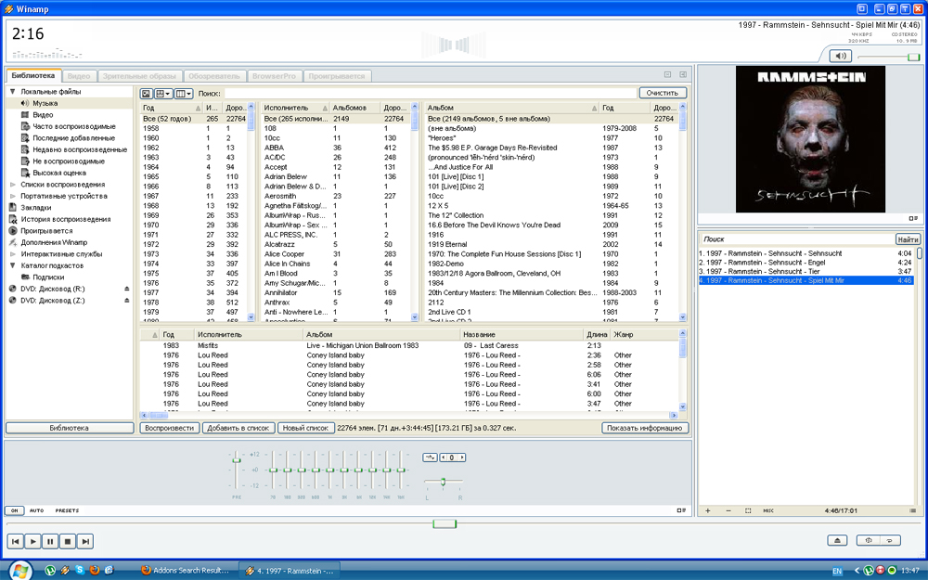Go to the previous track
Image resolution: width=928 pixels, height=580 pixels.
[15, 541]
